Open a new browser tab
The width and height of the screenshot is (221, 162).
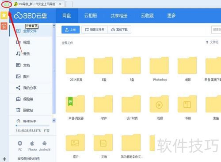click(x=69, y=4)
